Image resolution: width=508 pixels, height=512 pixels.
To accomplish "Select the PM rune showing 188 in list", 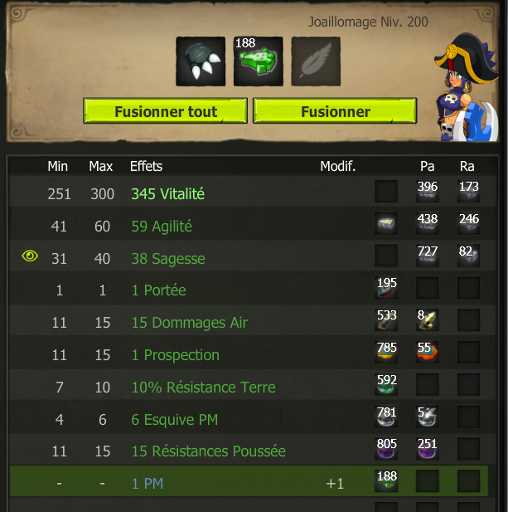I will click(x=386, y=481).
